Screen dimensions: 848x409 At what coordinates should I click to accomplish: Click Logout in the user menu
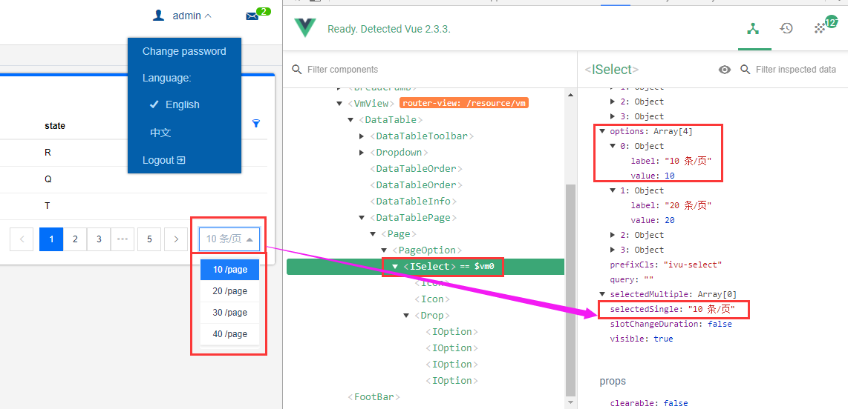point(164,160)
